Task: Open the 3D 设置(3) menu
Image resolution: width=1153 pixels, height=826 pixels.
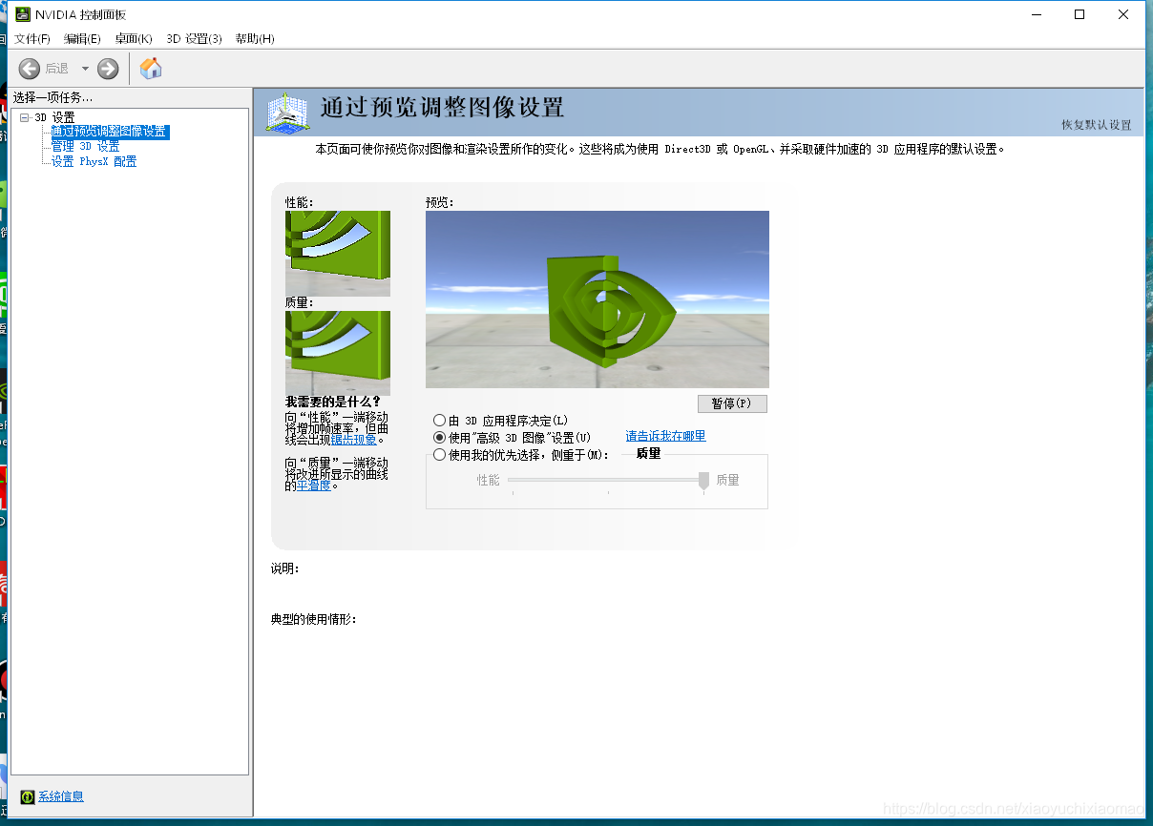Action: coord(194,38)
